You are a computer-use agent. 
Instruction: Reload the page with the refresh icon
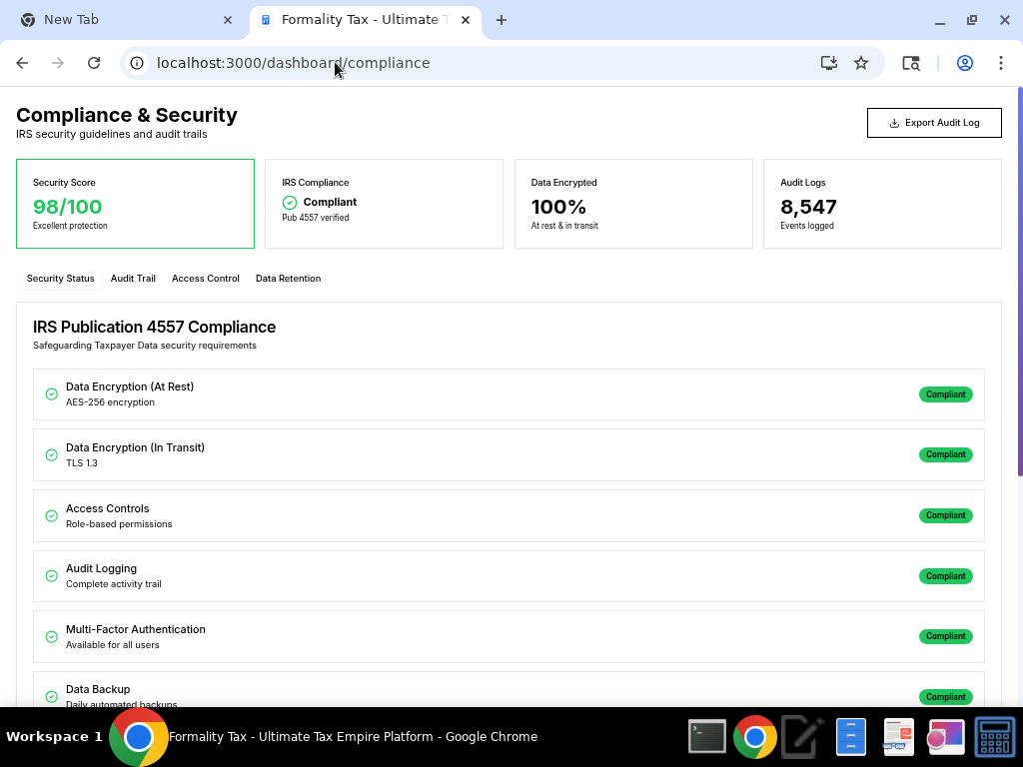click(94, 63)
